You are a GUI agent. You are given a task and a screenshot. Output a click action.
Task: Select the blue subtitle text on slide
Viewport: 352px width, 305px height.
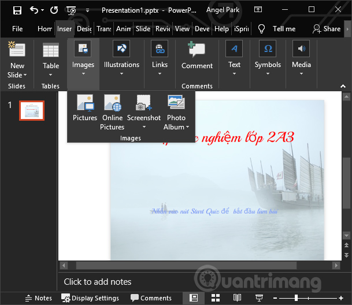(214, 211)
